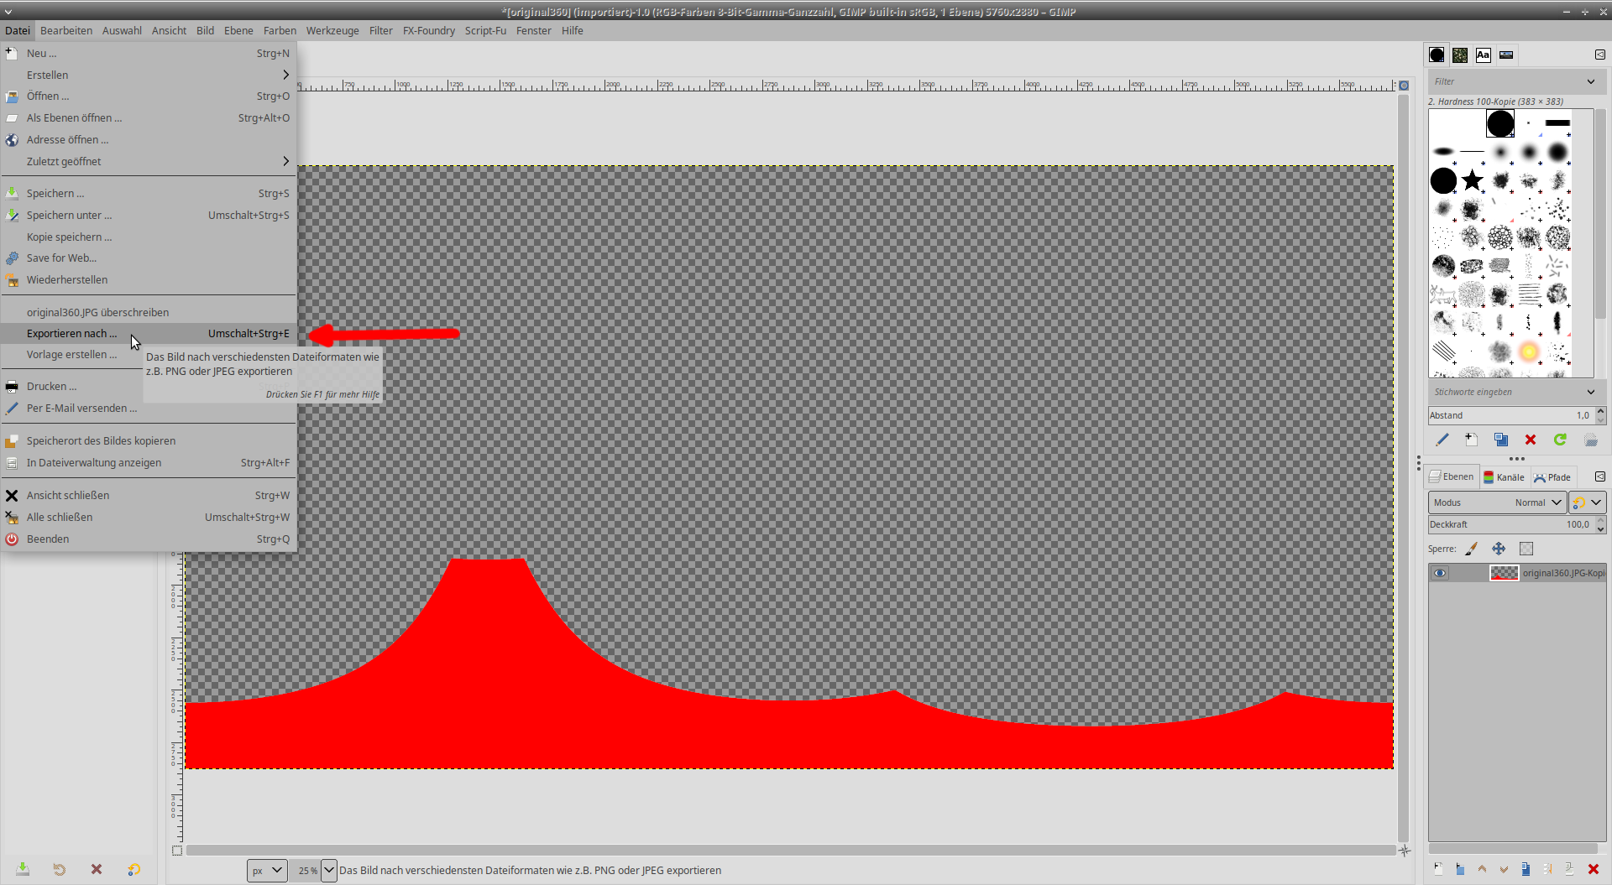Delete the layer with the red X

click(x=1593, y=869)
